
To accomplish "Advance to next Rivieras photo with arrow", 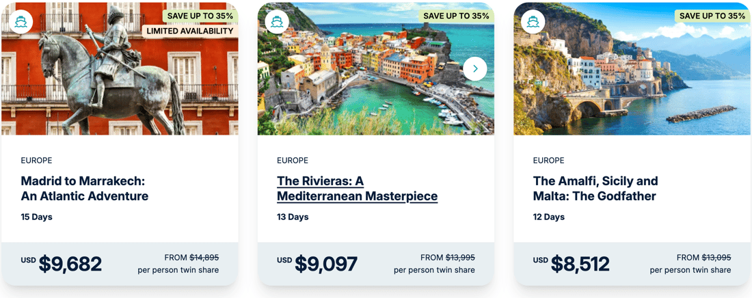I will pos(475,68).
